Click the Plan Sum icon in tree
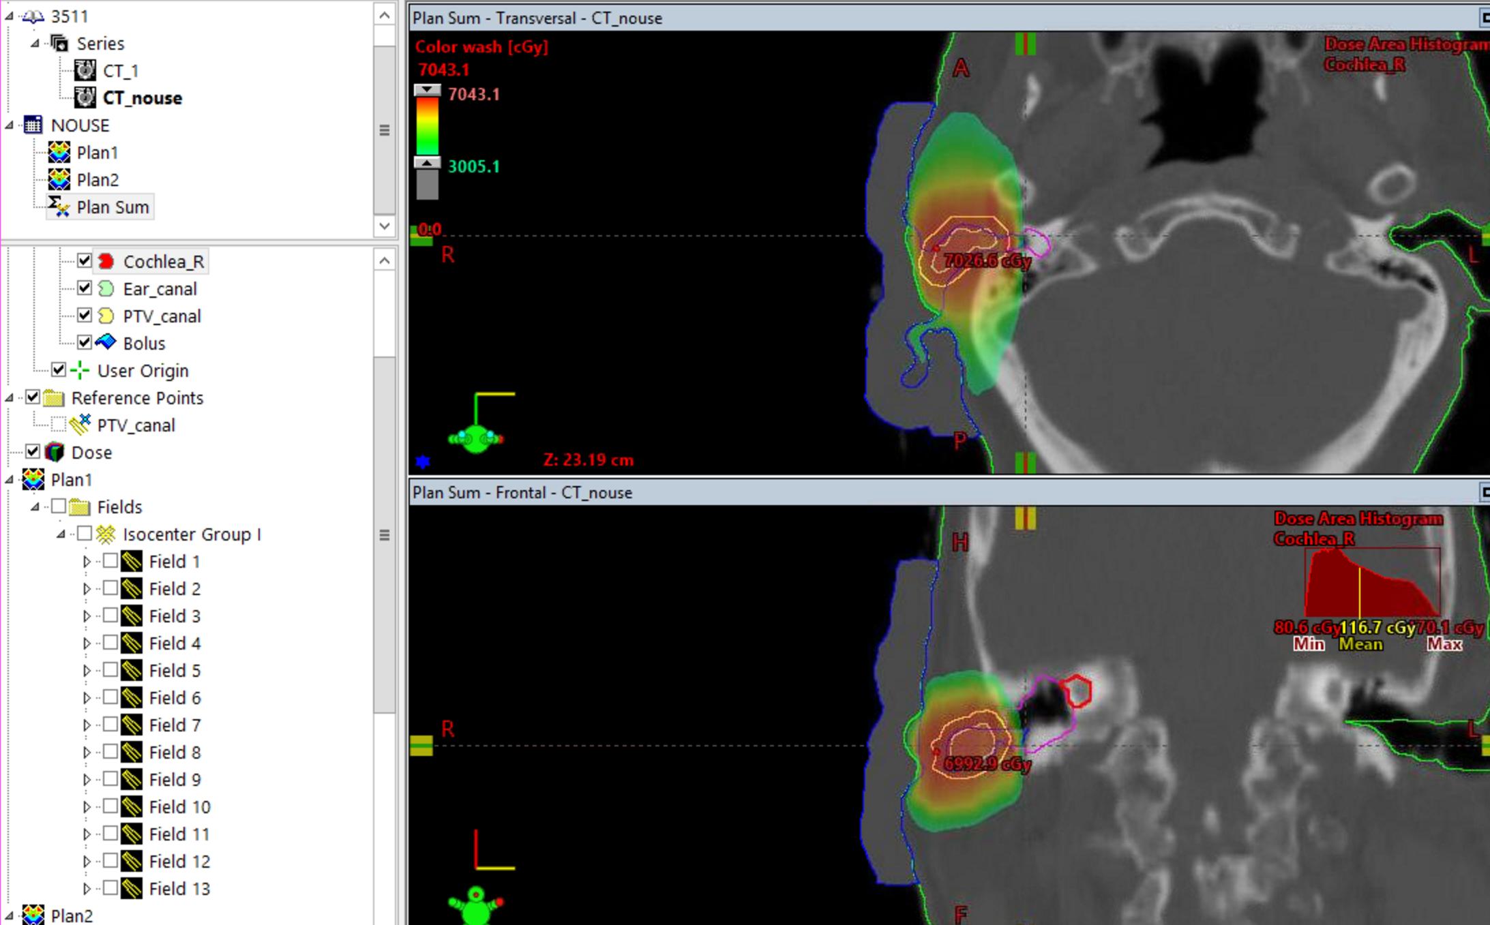 point(59,207)
